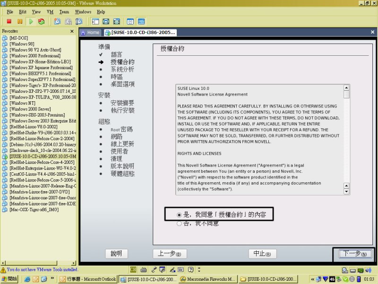Click the Revert to Snapshot toolbar icon
Screen dimensions: 378x284
68,21
